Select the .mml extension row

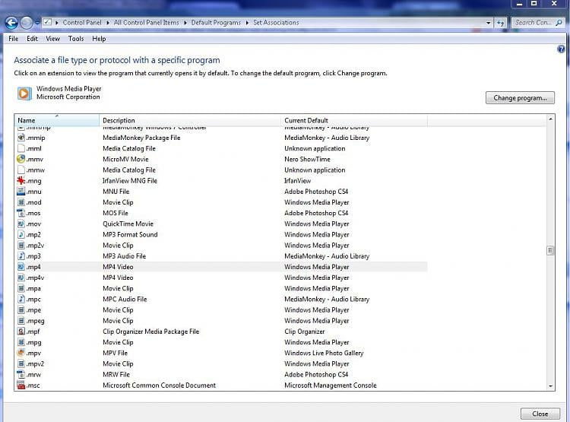[x=221, y=148]
